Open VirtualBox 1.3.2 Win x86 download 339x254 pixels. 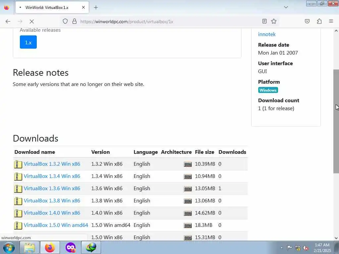[52, 164]
